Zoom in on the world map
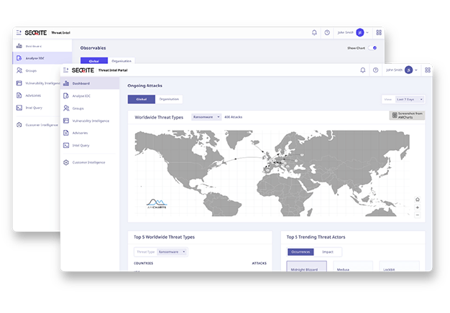Viewport: 450px width, 313px height. pyautogui.click(x=418, y=207)
